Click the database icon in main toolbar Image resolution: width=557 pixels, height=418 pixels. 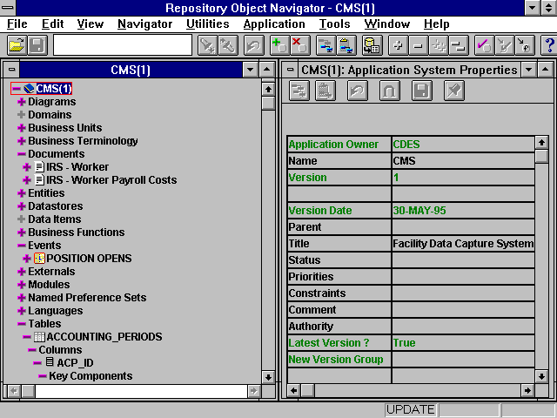point(371,44)
